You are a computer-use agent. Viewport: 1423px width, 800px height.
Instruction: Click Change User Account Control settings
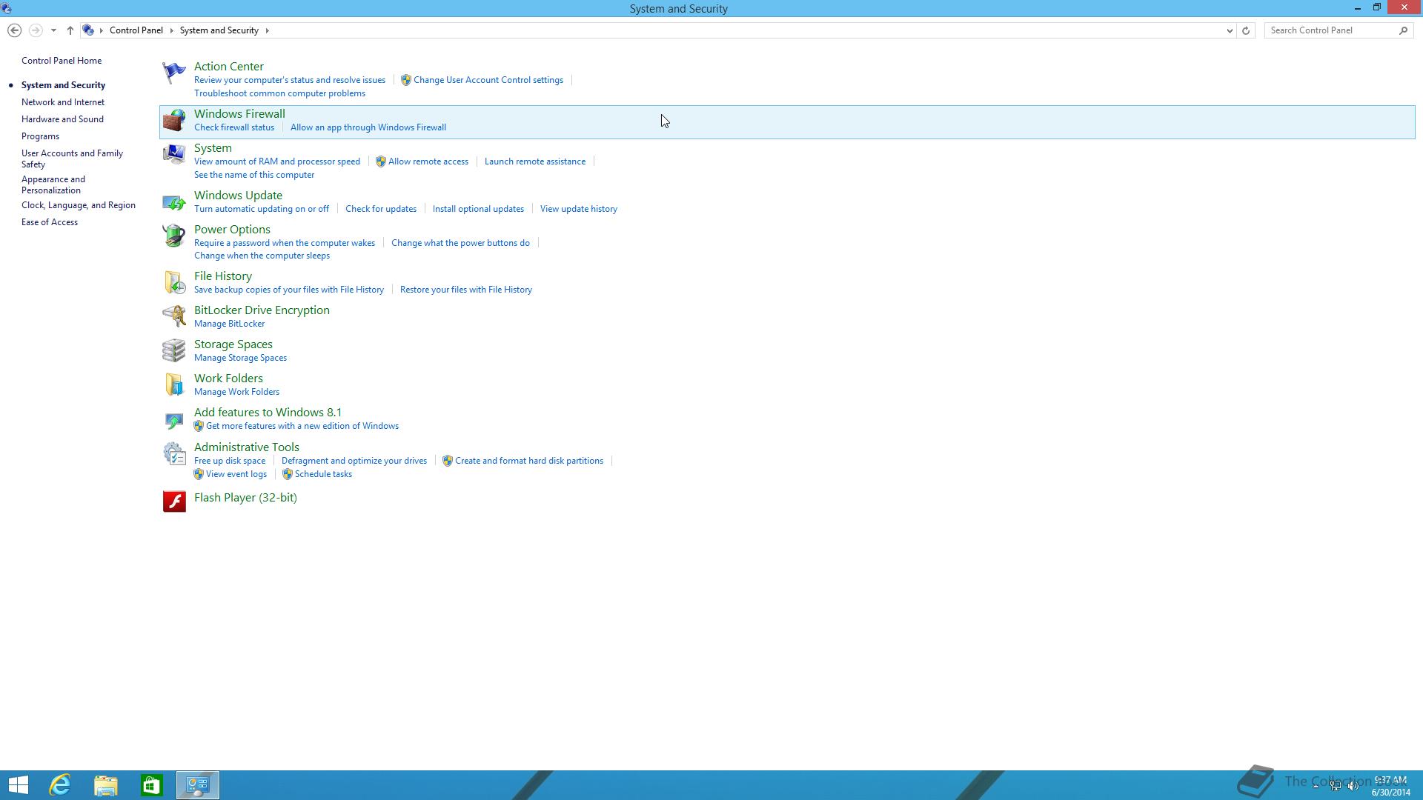tap(488, 80)
